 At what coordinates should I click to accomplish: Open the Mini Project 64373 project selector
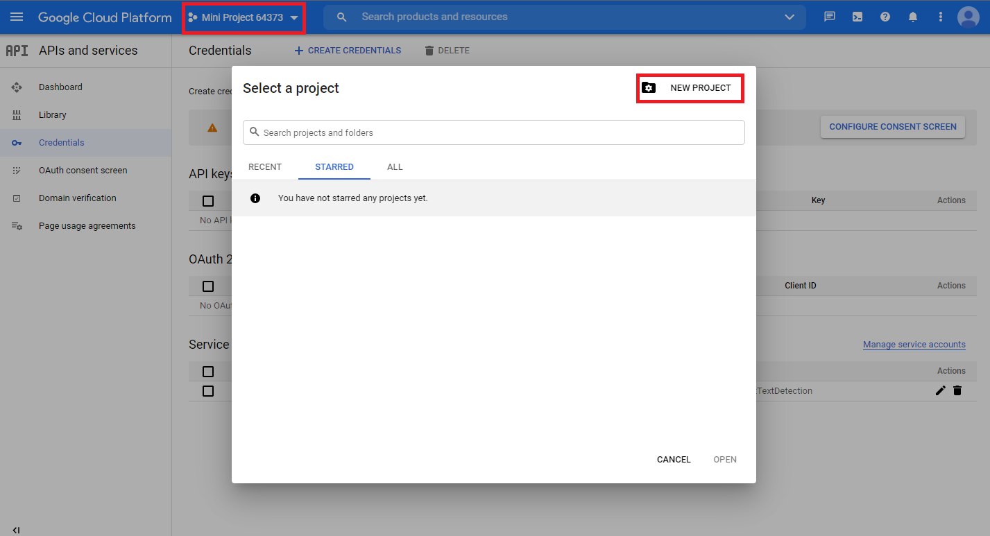244,17
